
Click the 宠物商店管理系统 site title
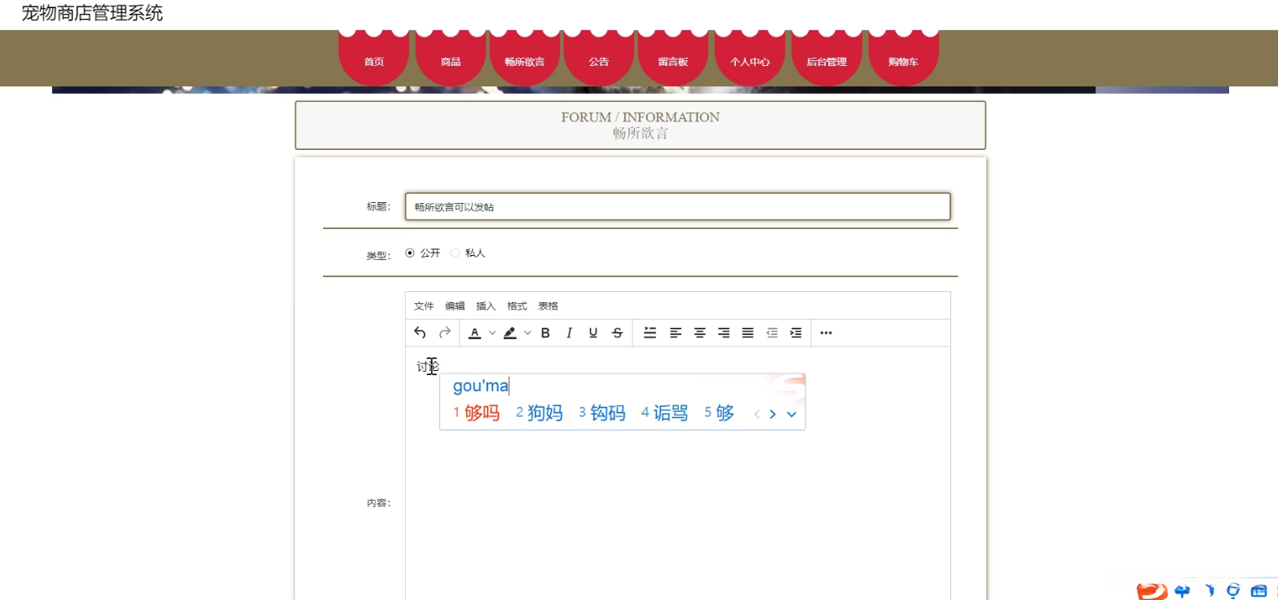(x=92, y=13)
